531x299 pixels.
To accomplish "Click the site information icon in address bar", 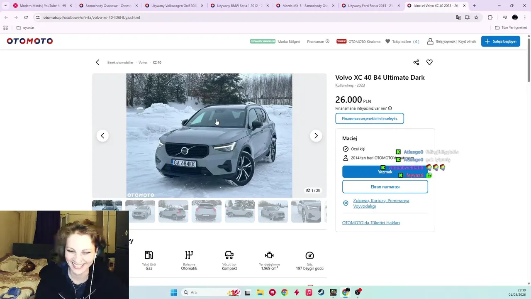I will pyautogui.click(x=38, y=17).
